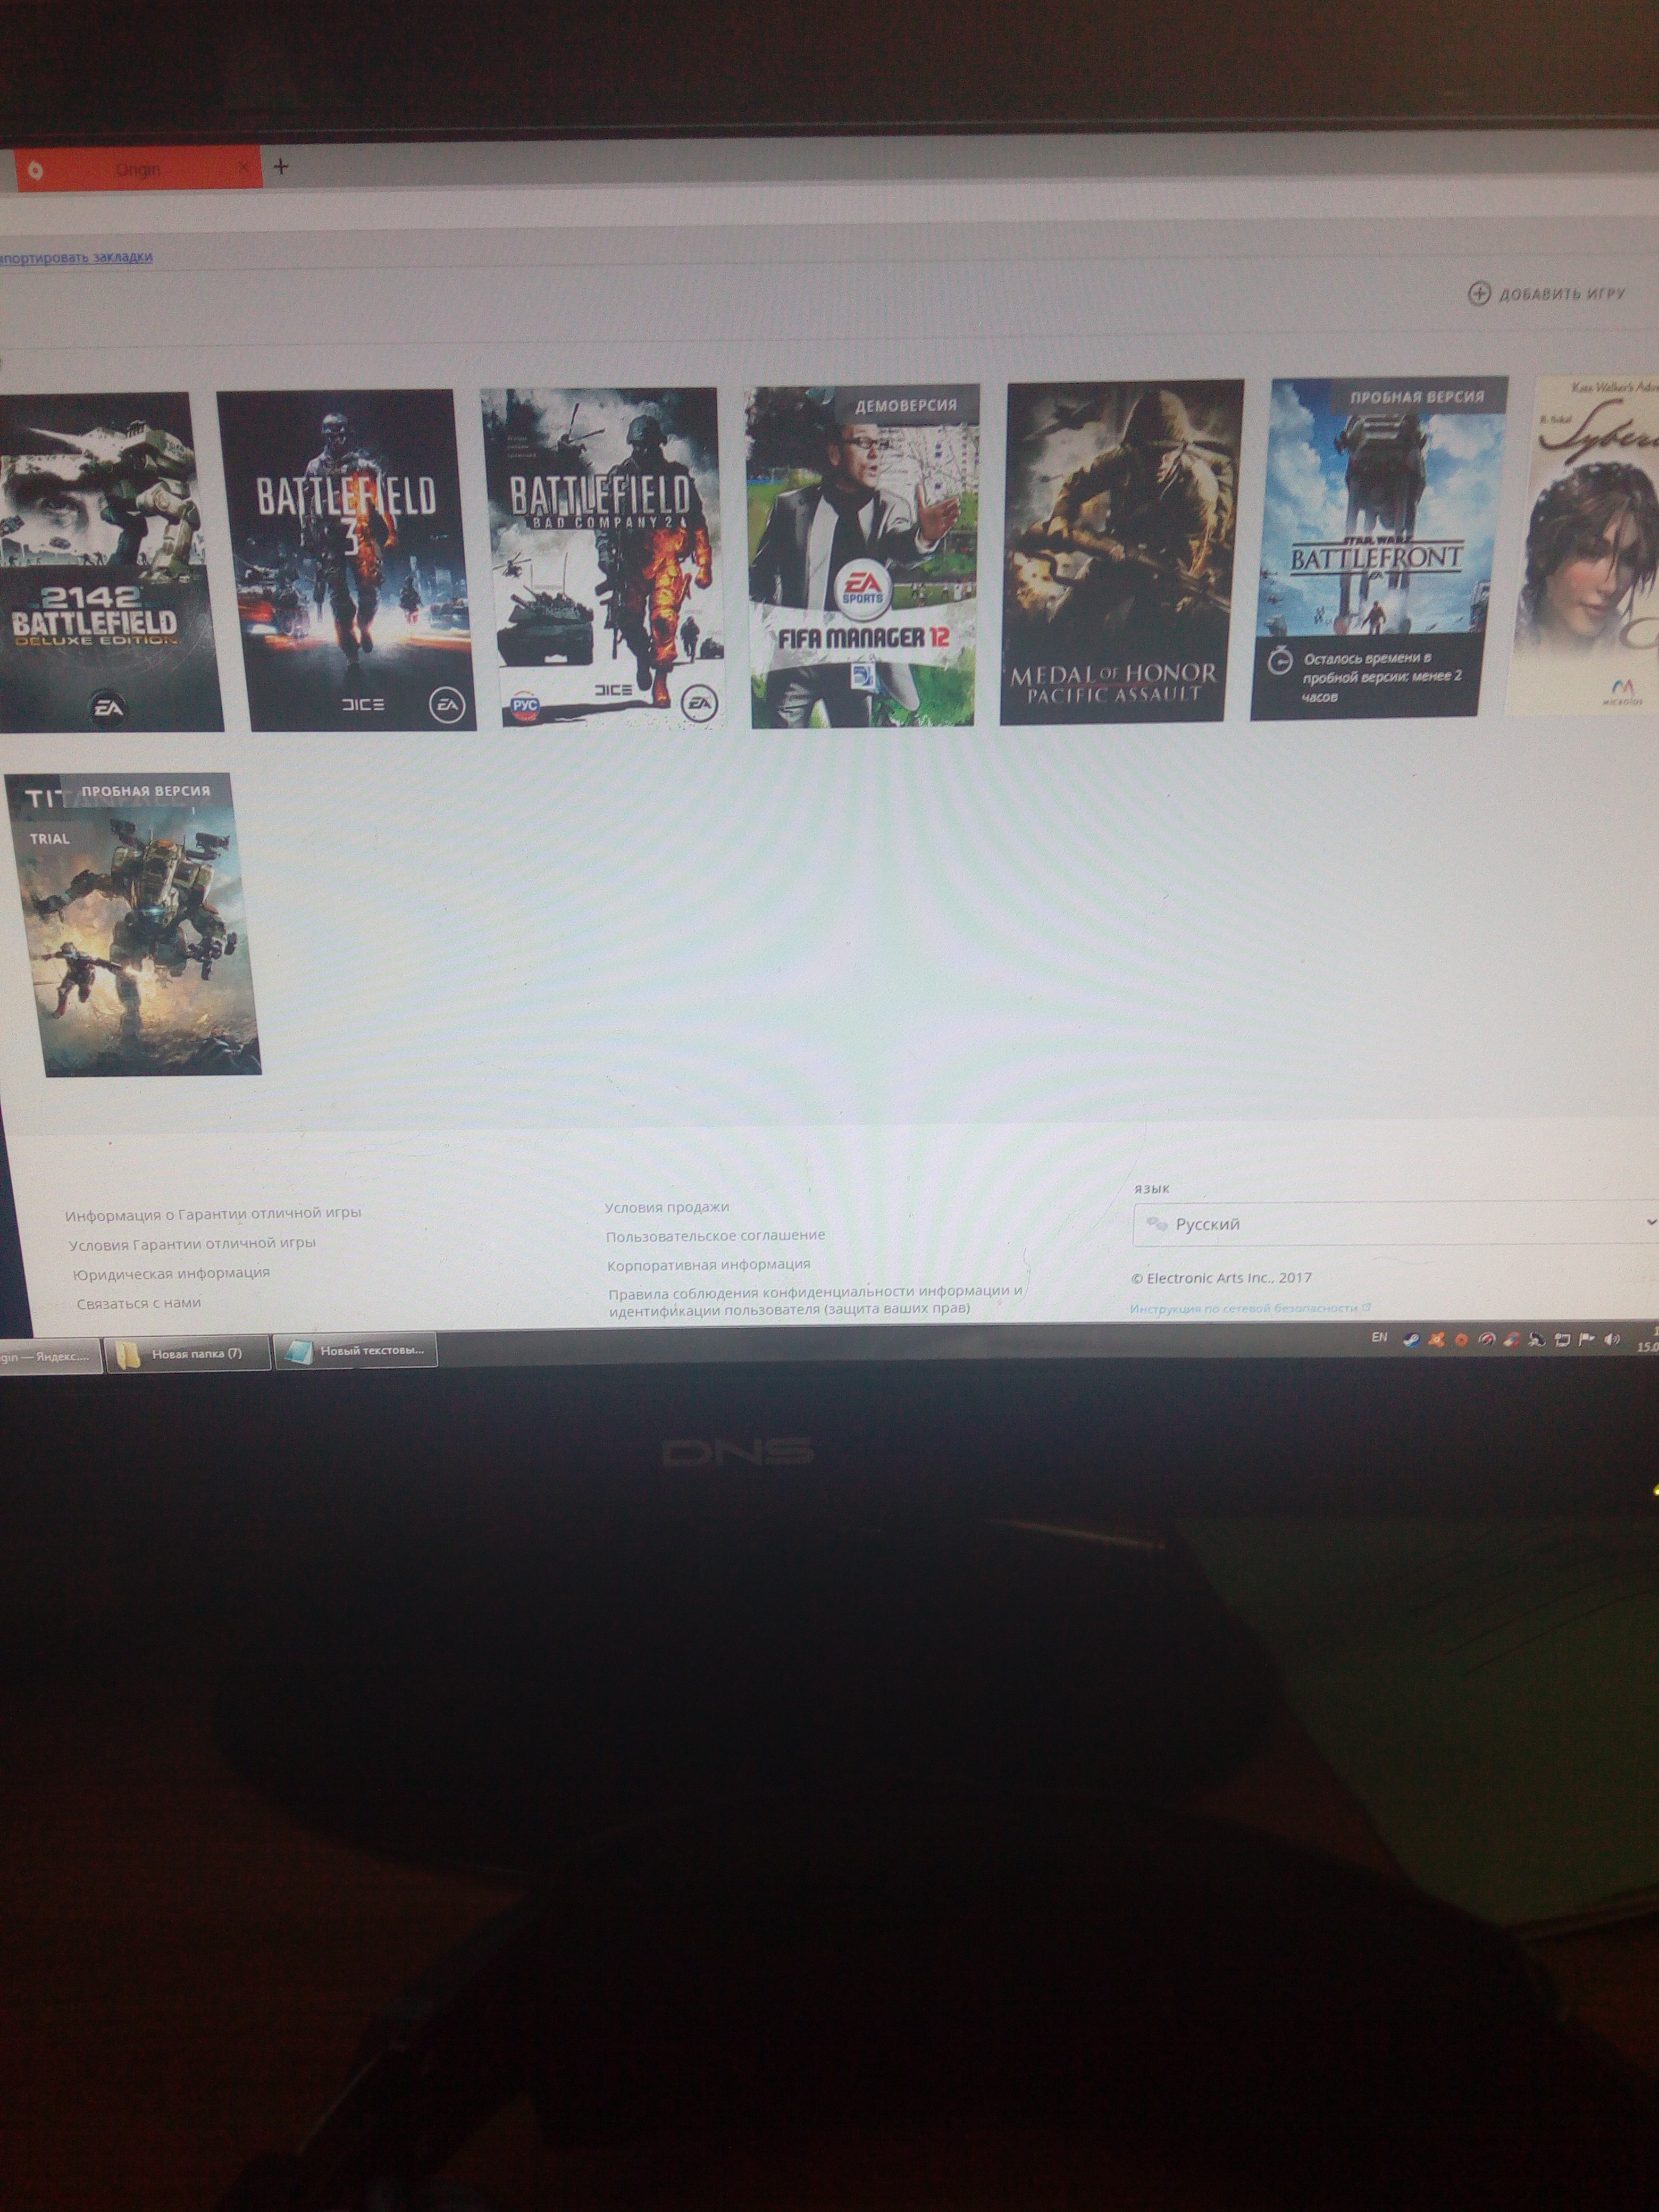The width and height of the screenshot is (1659, 2212).
Task: Open the FIFA Manager 12 demo tile
Action: (863, 556)
